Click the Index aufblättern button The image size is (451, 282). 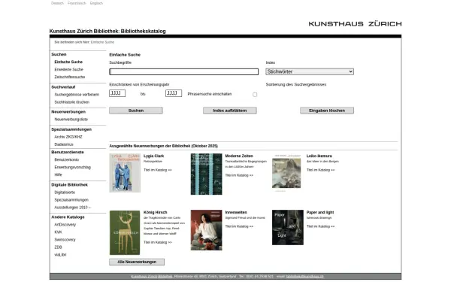click(230, 111)
